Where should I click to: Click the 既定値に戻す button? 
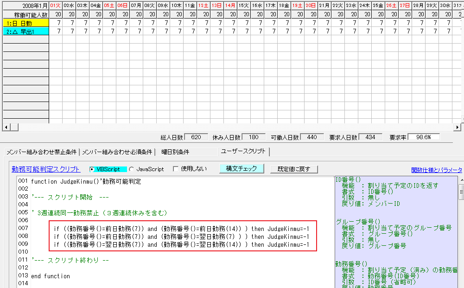[294, 169]
